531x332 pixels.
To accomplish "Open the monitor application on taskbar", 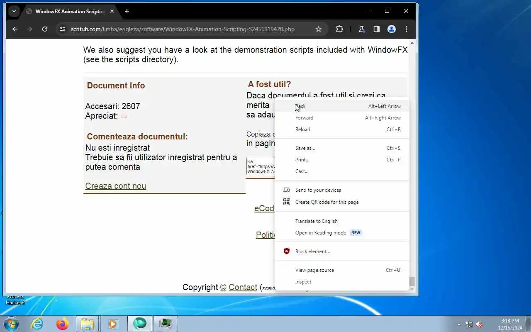I will (x=166, y=324).
